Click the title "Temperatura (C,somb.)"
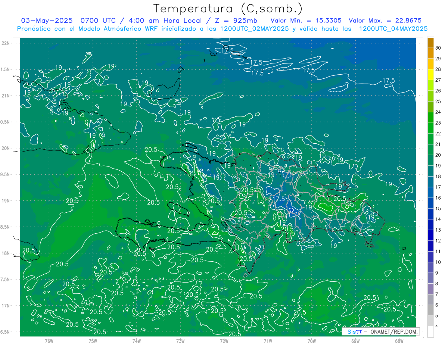The image size is (448, 346). tap(228, 9)
